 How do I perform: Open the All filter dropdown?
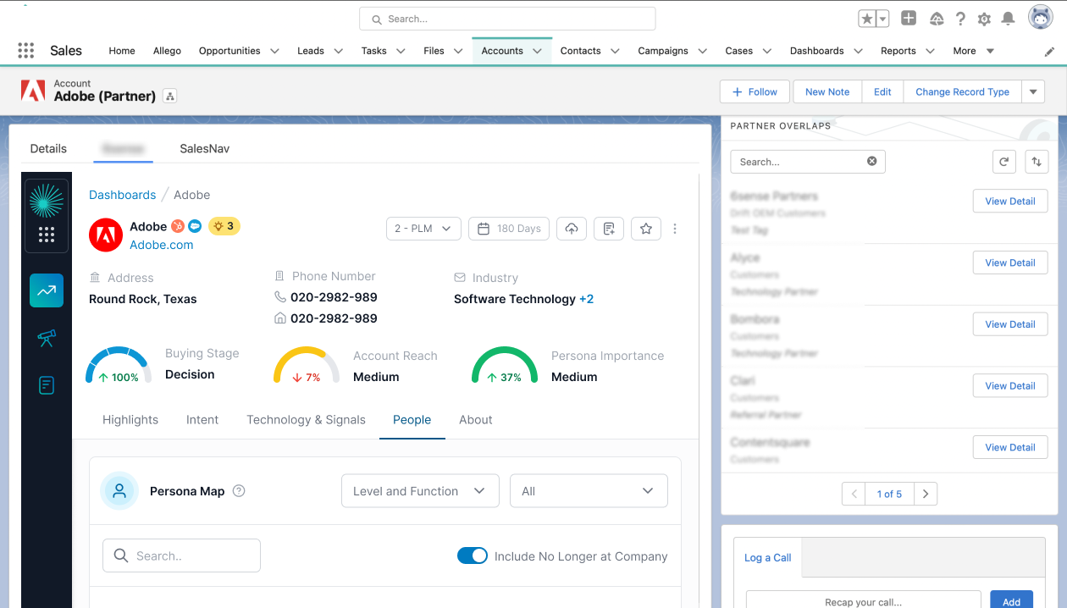pyautogui.click(x=589, y=491)
